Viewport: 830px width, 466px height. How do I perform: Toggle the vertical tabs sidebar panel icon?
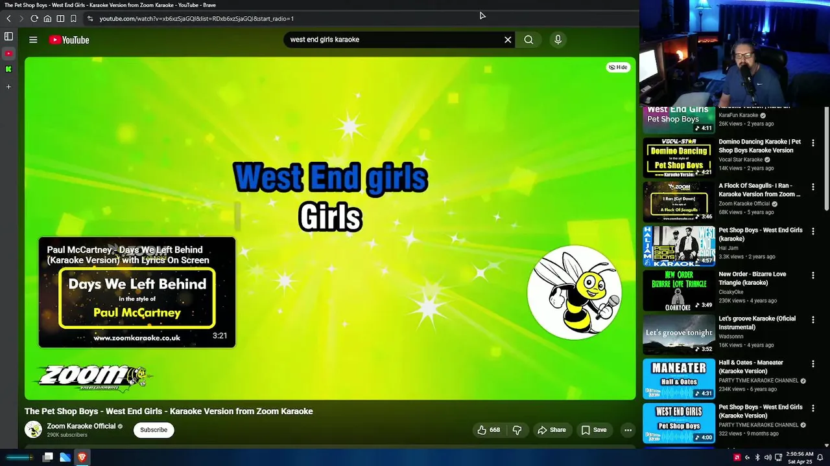pyautogui.click(x=8, y=37)
